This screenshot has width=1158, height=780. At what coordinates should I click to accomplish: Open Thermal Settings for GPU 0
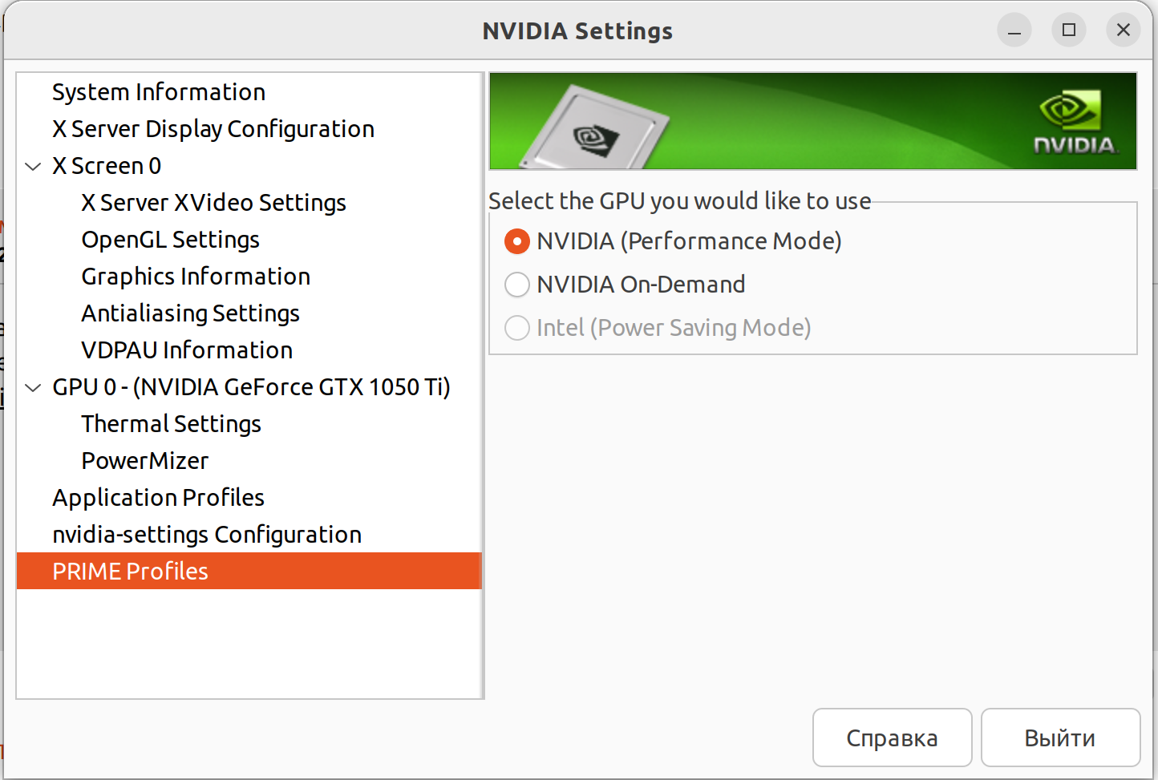click(x=171, y=424)
